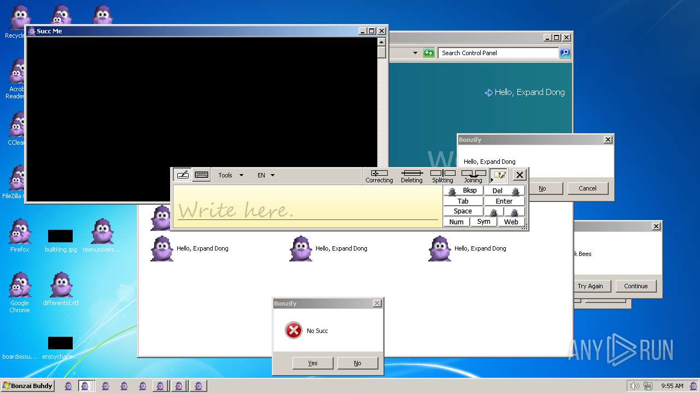Open the Tools dropdown in input panel
The image size is (700, 393).
[231, 175]
